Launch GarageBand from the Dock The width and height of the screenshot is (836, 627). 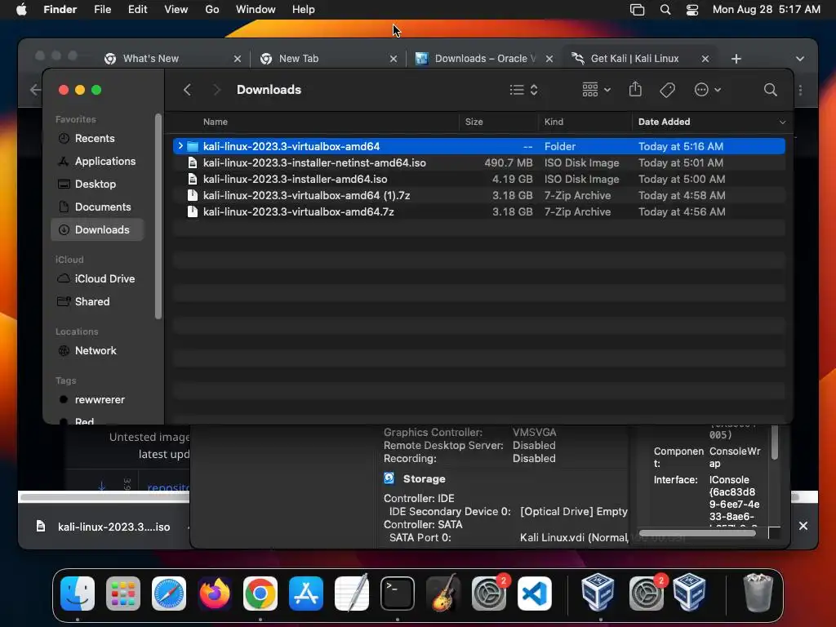443,594
